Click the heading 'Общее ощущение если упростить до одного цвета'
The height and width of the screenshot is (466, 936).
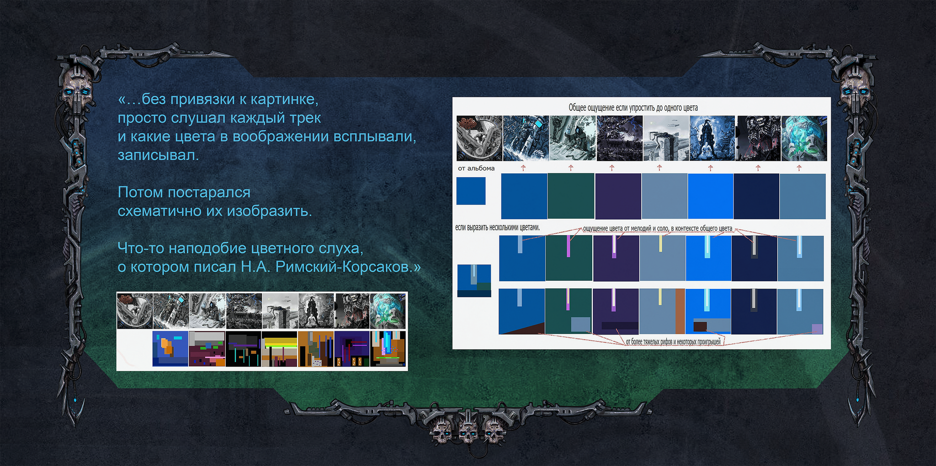click(x=633, y=108)
